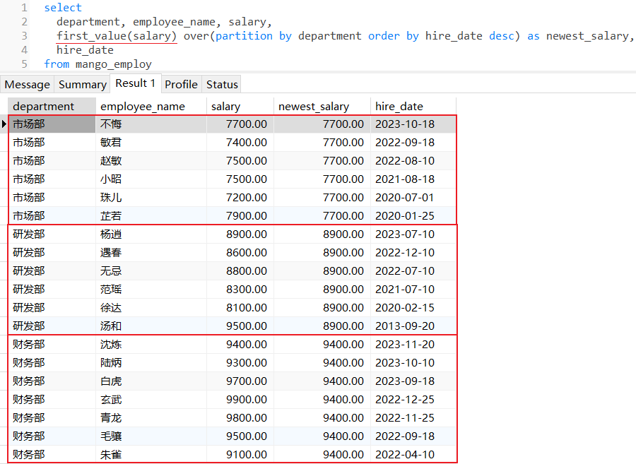This screenshot has width=636, height=464.
Task: Click newest_salary alias in SQL line 3
Action: click(588, 36)
